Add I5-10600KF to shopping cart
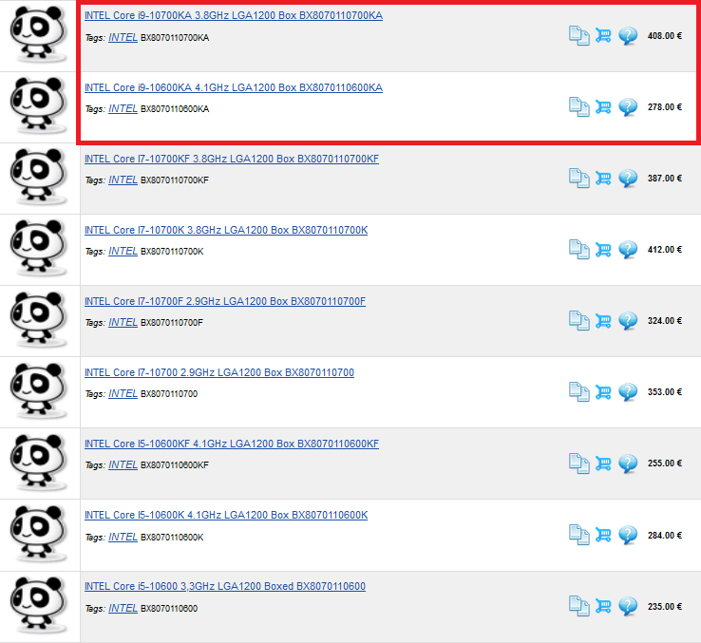Image resolution: width=701 pixels, height=643 pixels. (x=603, y=463)
